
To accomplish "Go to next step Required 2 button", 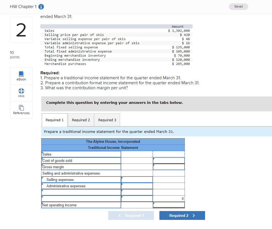I will (182, 215).
